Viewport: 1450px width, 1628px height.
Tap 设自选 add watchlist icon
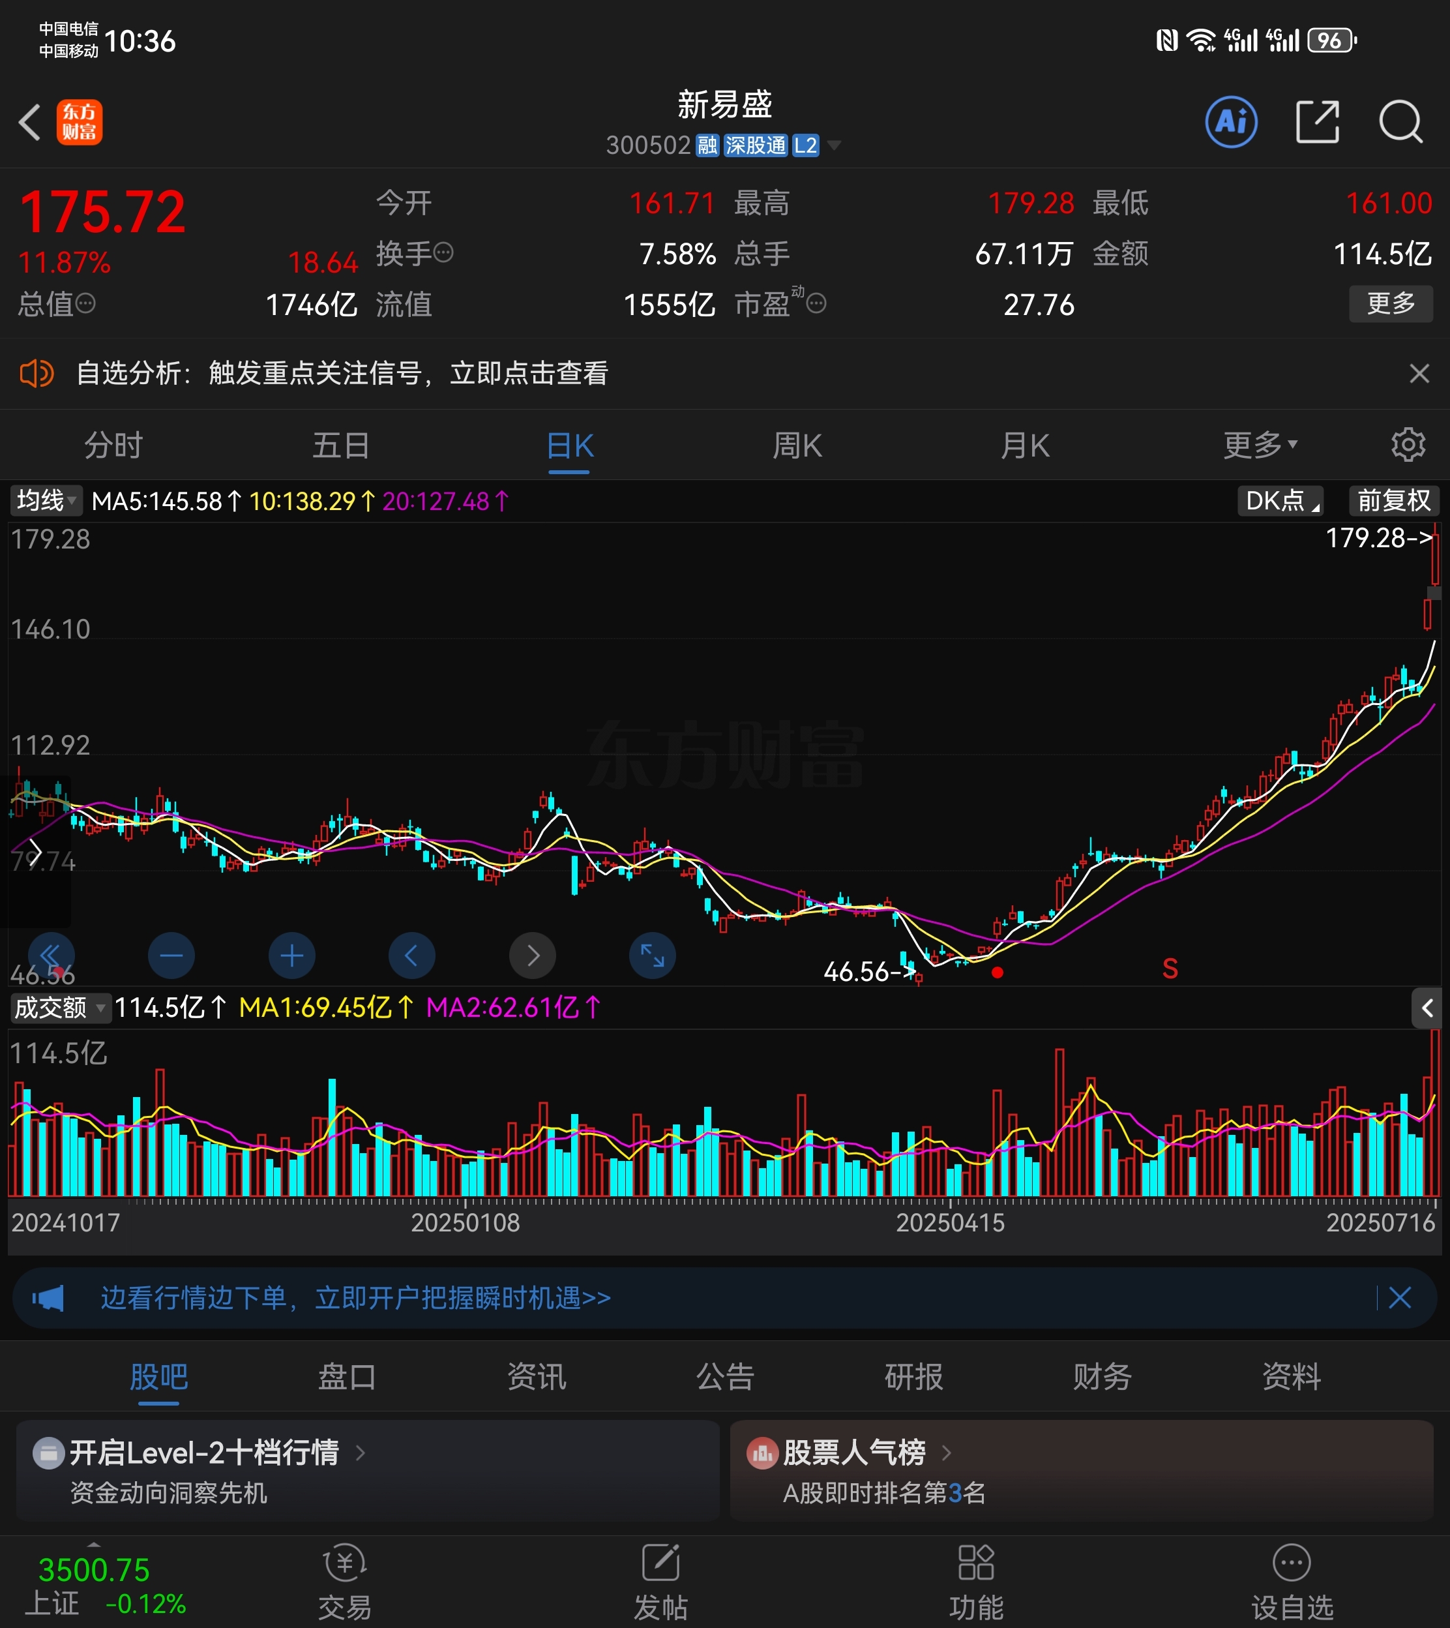(x=1292, y=1582)
